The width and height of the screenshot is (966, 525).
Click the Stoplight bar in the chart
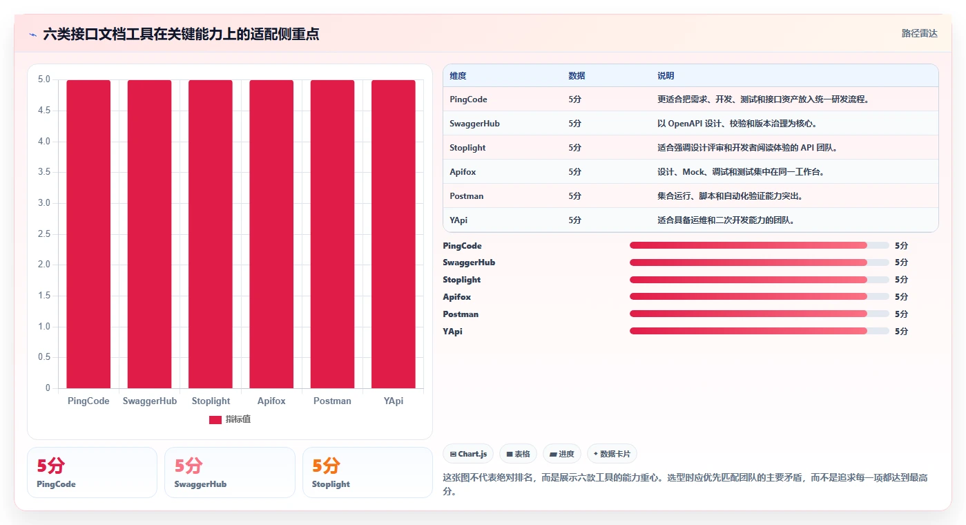[x=211, y=234]
